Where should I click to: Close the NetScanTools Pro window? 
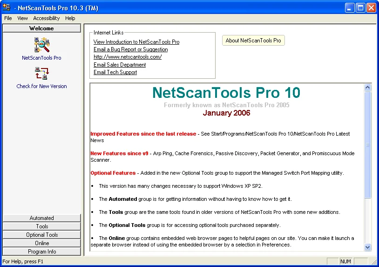[371, 8]
